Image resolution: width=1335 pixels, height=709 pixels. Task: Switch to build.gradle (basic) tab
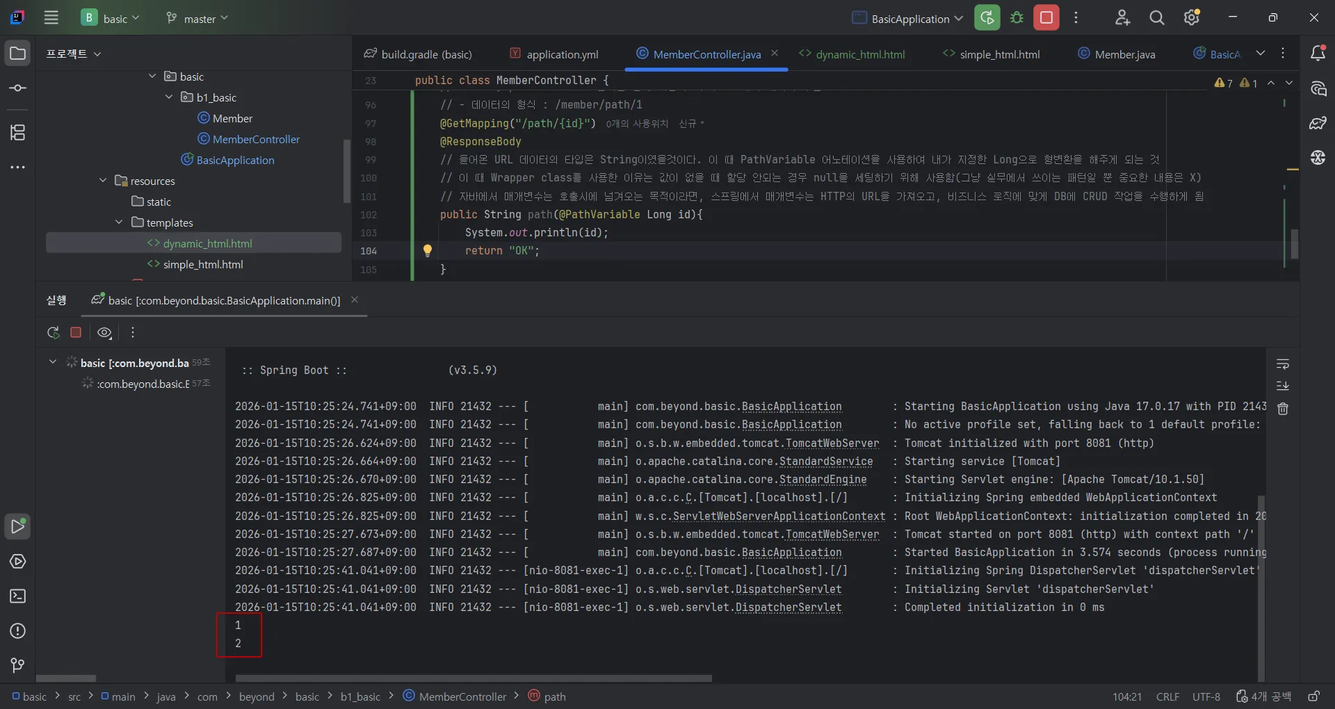pos(418,54)
